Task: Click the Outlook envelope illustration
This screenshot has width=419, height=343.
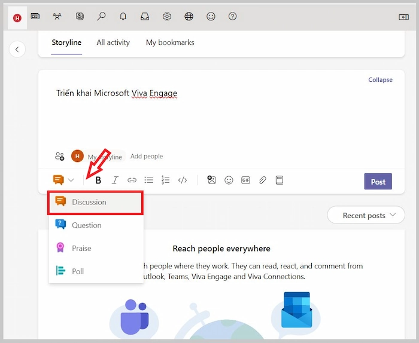Action: tap(297, 310)
